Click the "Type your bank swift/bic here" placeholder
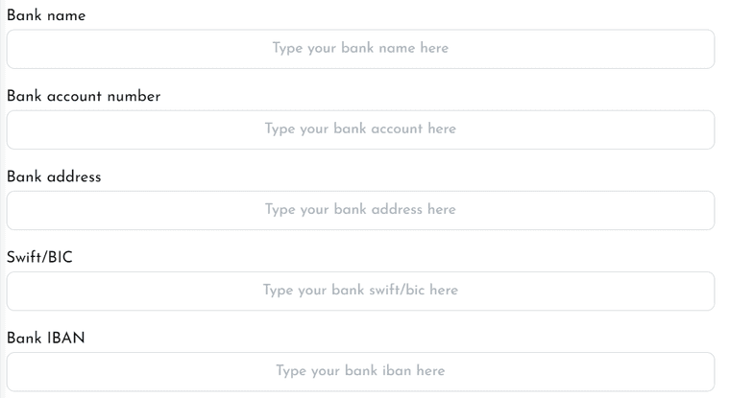730x398 pixels. pyautogui.click(x=360, y=291)
